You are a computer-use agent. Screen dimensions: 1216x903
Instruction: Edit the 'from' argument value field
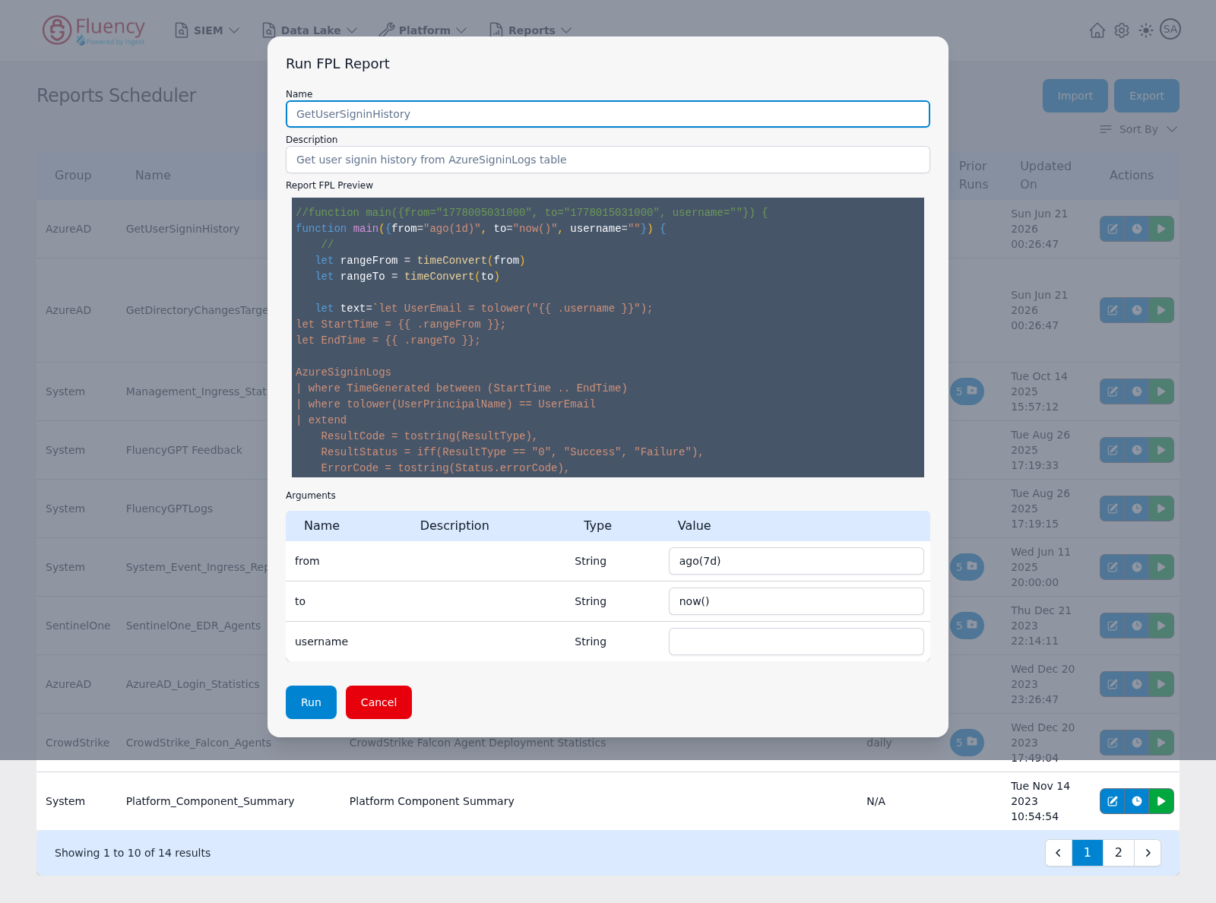[x=796, y=561]
